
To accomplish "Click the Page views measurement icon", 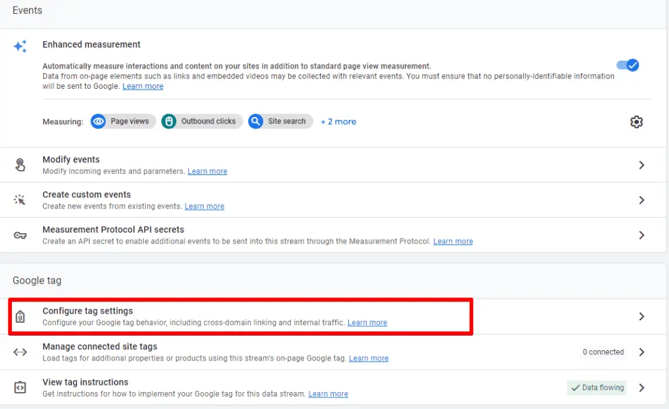I will click(99, 121).
